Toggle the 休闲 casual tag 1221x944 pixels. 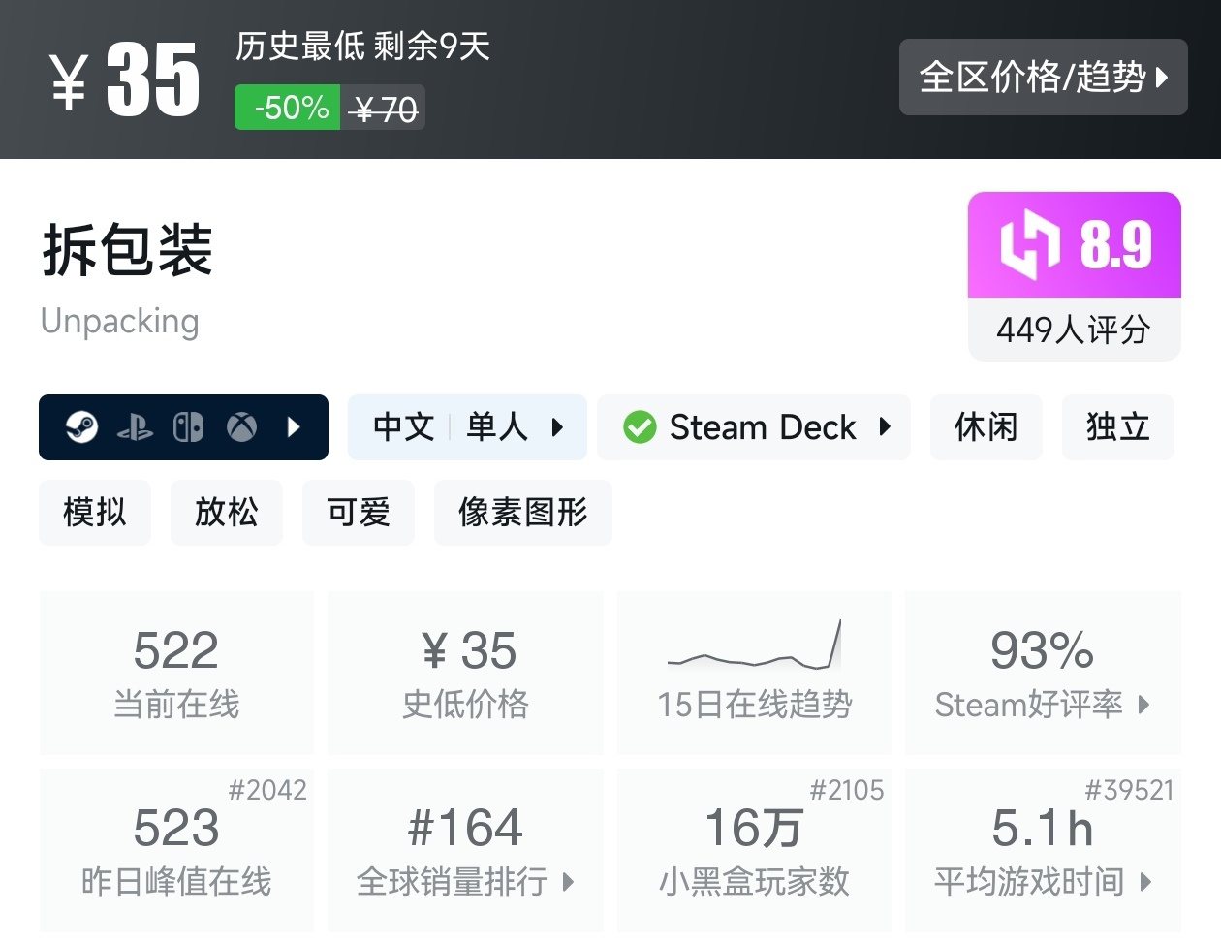pyautogui.click(x=986, y=426)
